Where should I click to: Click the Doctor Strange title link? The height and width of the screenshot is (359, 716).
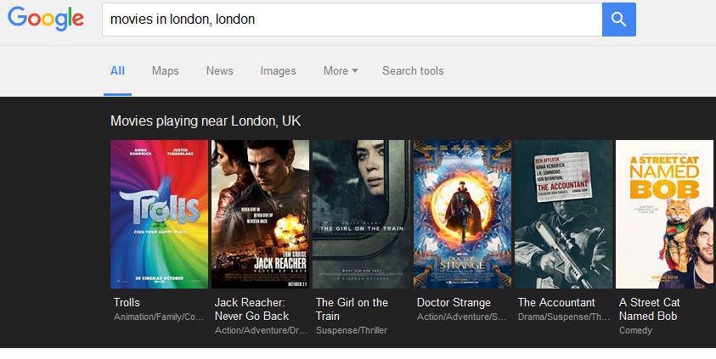[x=454, y=302]
